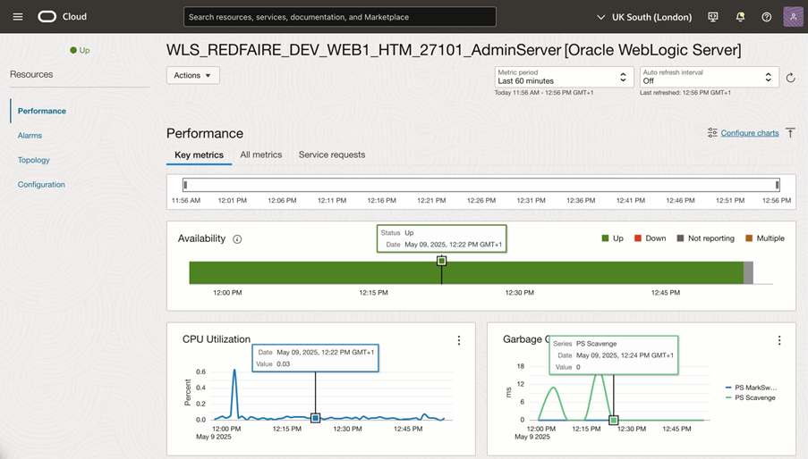
Task: Open CPU Utilization chart options menu
Action: pyautogui.click(x=459, y=340)
